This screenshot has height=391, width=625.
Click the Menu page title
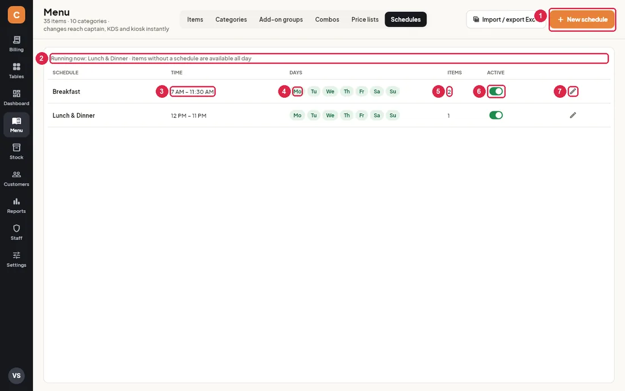click(57, 12)
